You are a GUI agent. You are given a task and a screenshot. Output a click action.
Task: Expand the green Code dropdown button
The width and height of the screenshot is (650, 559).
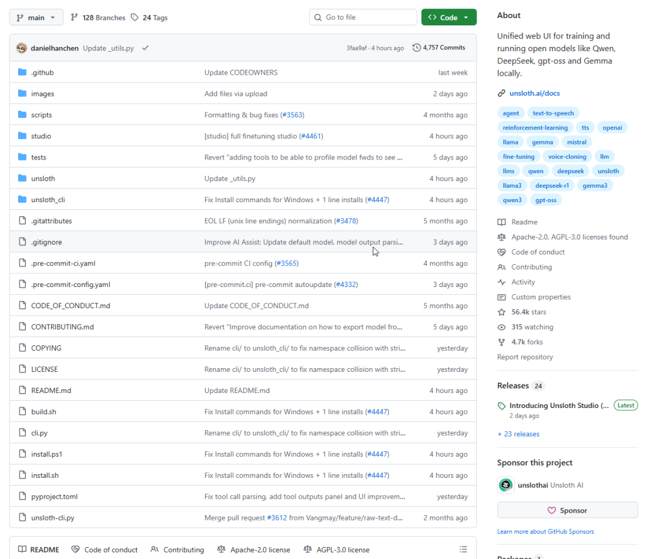(448, 17)
